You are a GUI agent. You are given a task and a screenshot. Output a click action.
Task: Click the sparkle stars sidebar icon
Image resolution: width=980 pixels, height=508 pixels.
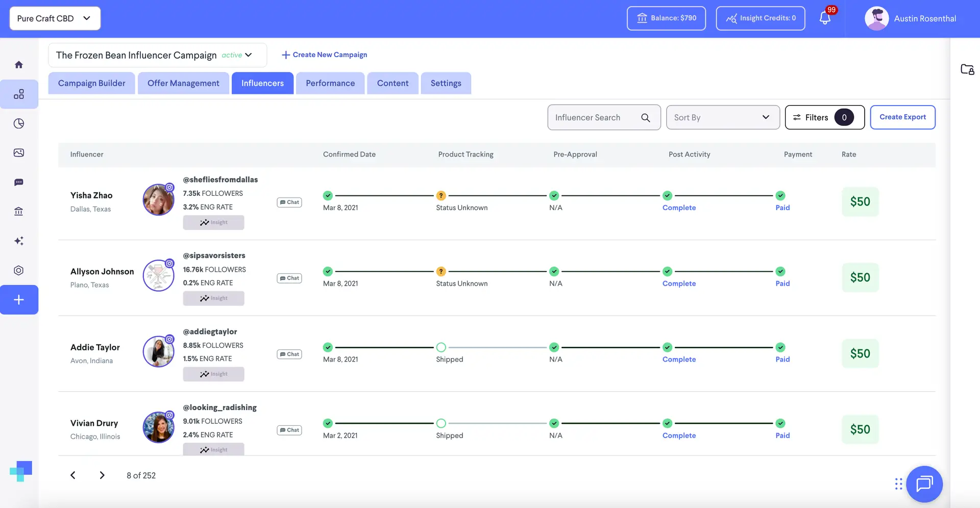click(x=19, y=241)
